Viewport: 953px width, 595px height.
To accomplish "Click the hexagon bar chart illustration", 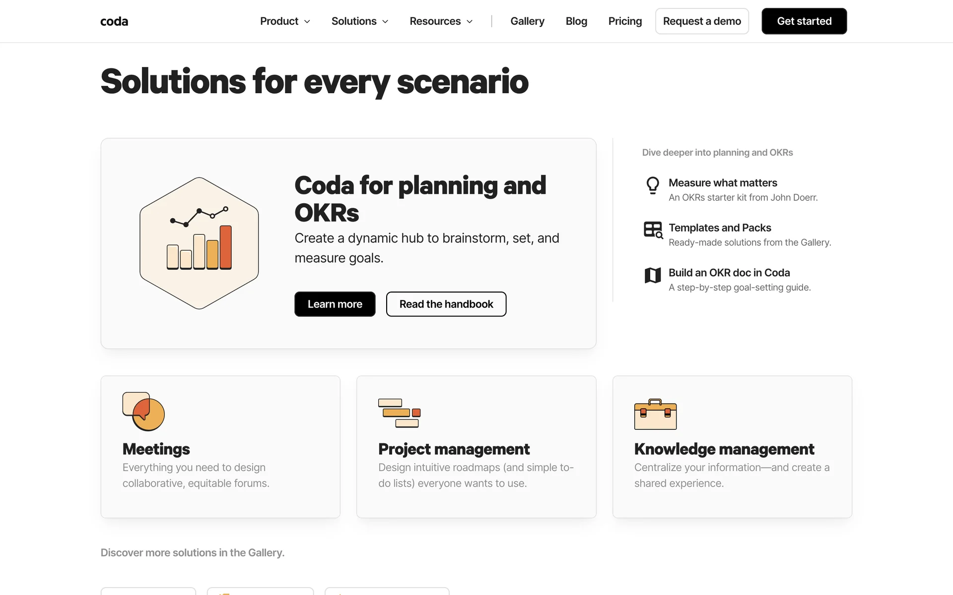I will point(199,243).
